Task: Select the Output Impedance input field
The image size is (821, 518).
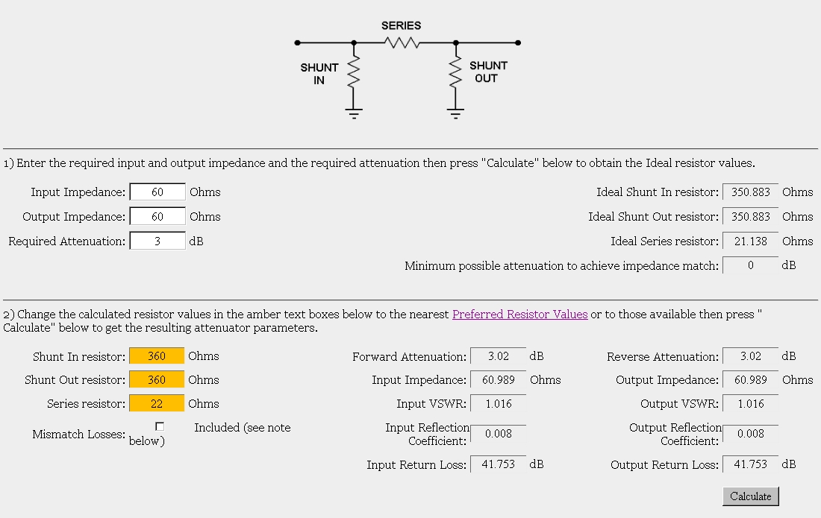Action: (157, 216)
